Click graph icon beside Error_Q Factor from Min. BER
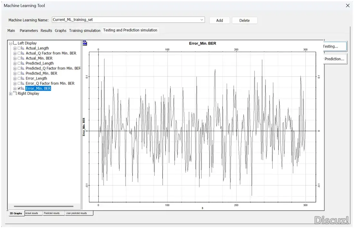This screenshot has height=228, width=354. click(x=23, y=83)
